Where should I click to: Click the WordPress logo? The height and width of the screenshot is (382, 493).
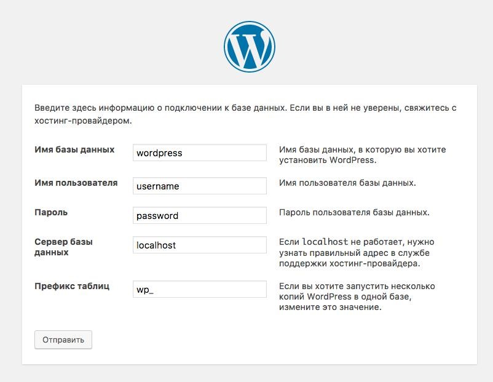click(250, 47)
